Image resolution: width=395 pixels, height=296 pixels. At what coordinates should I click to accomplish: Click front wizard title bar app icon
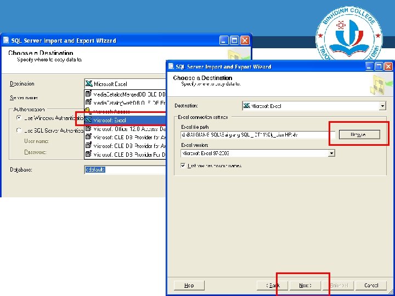[x=171, y=66]
